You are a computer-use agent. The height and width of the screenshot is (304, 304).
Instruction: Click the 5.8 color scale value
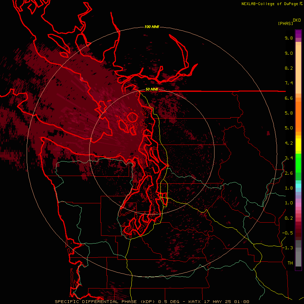[289, 113]
